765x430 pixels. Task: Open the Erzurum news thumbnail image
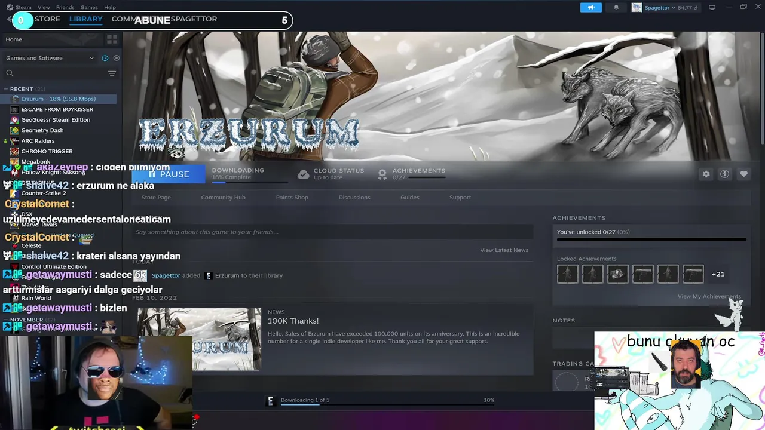[x=199, y=339]
